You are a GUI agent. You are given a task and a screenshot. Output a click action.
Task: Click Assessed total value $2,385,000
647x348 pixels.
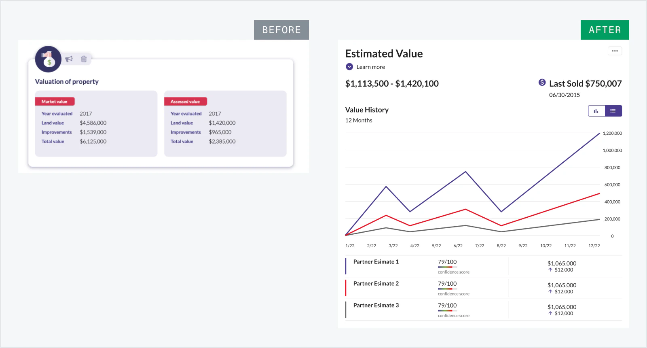(x=222, y=142)
